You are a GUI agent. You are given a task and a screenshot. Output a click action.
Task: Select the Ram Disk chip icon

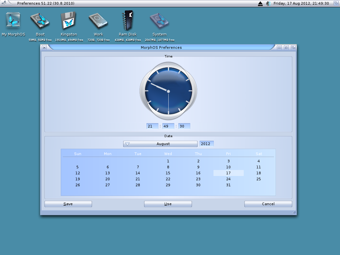point(127,20)
